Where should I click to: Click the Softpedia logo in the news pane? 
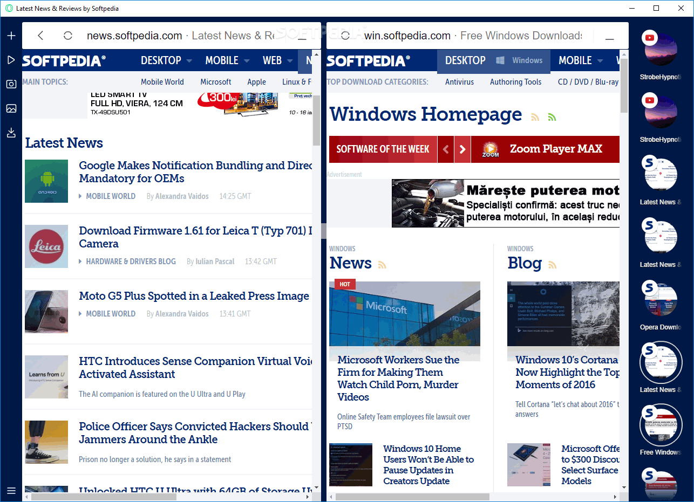pos(64,61)
